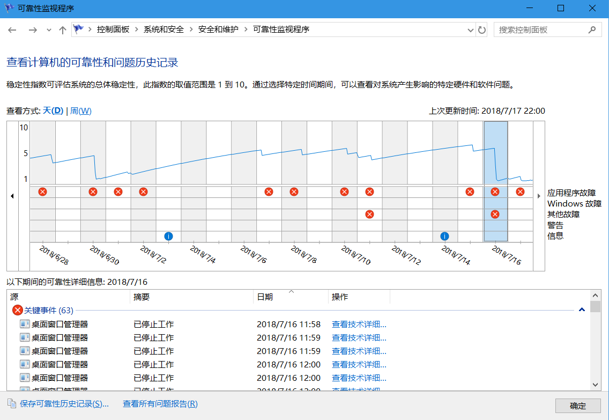The image size is (609, 420).
Task: Click the Windows 故障 row label
Action: click(x=575, y=204)
